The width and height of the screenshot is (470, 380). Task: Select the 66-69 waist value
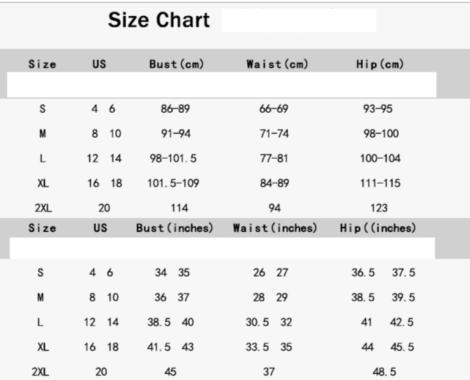click(273, 109)
